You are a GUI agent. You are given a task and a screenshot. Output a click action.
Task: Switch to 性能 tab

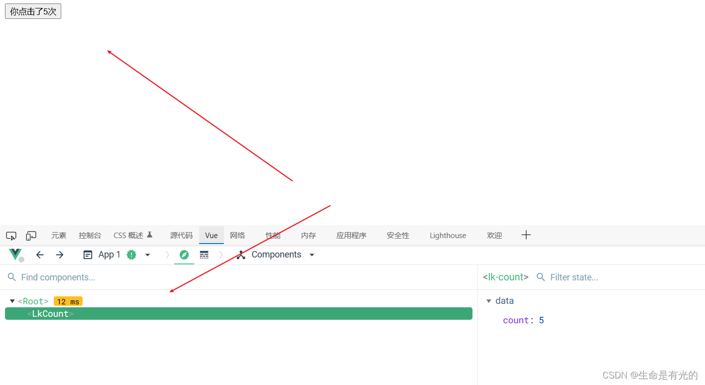pos(273,236)
